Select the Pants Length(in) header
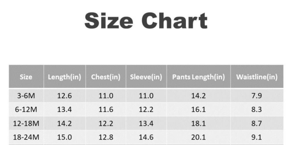 click(x=199, y=77)
